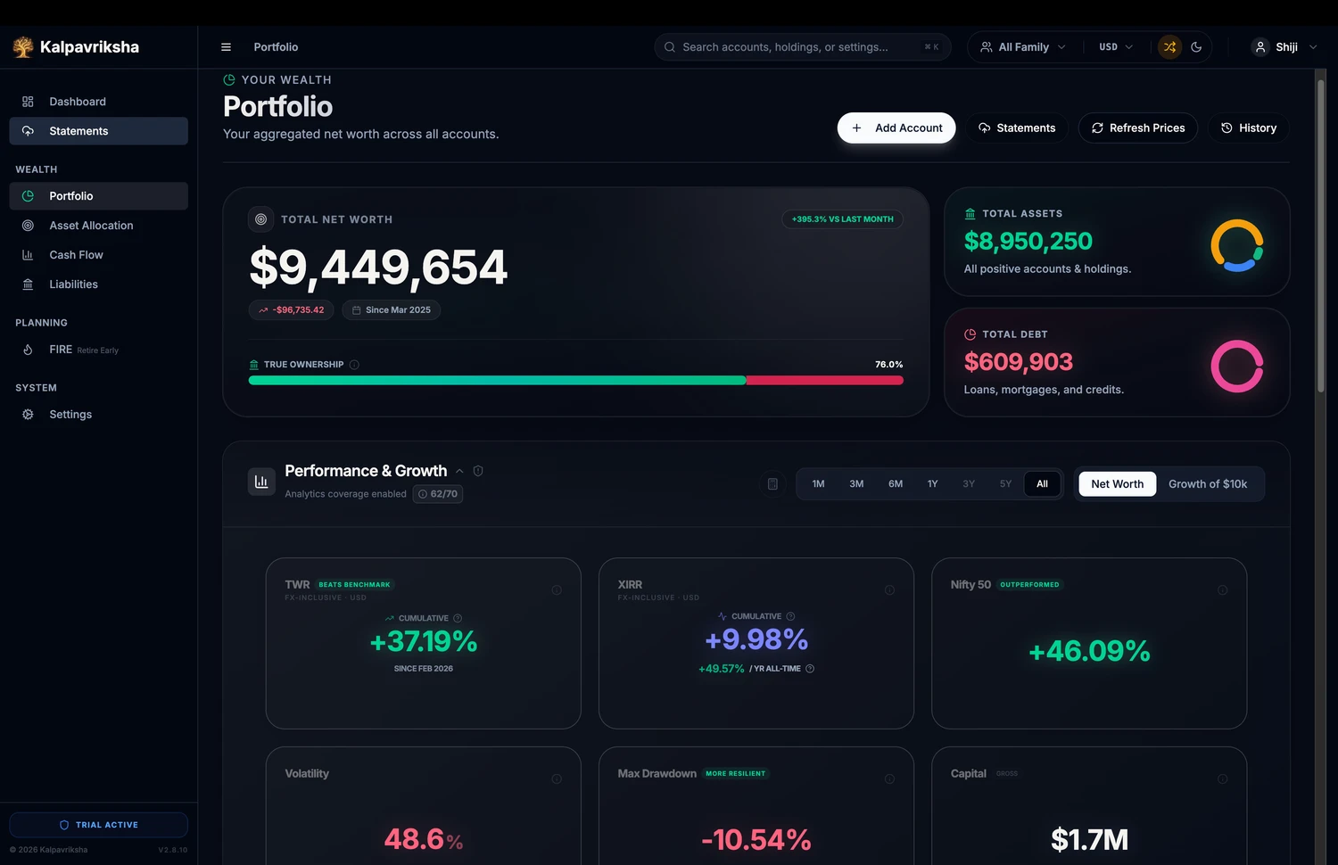This screenshot has height=865, width=1338.
Task: Open Liabilities section
Action: (98, 284)
